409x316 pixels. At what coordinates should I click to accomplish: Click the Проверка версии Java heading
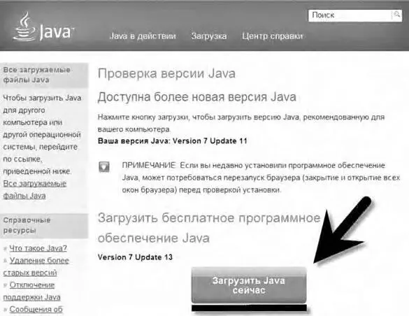166,73
